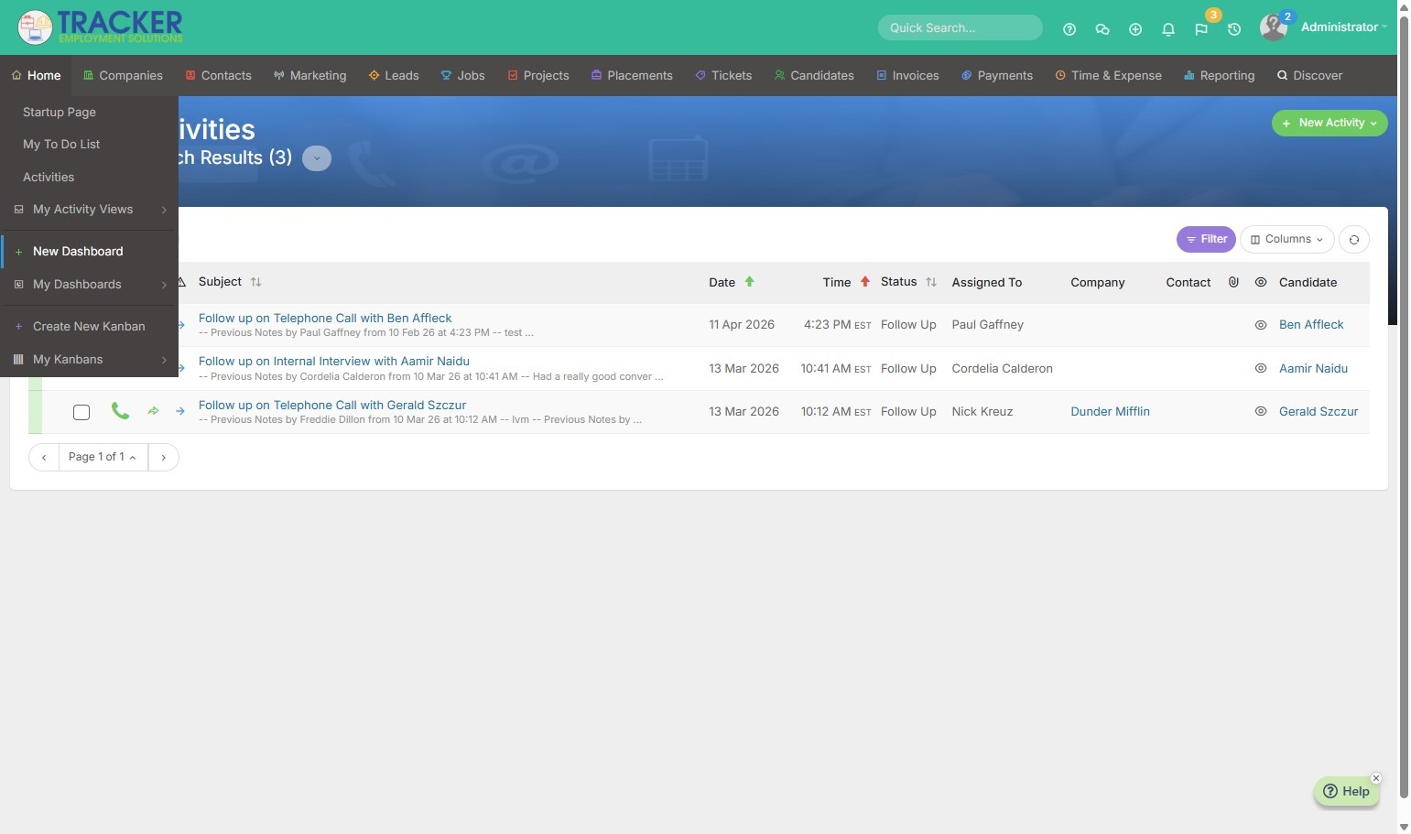Open the Jobs tab
The width and height of the screenshot is (1411, 834).
pyautogui.click(x=462, y=76)
